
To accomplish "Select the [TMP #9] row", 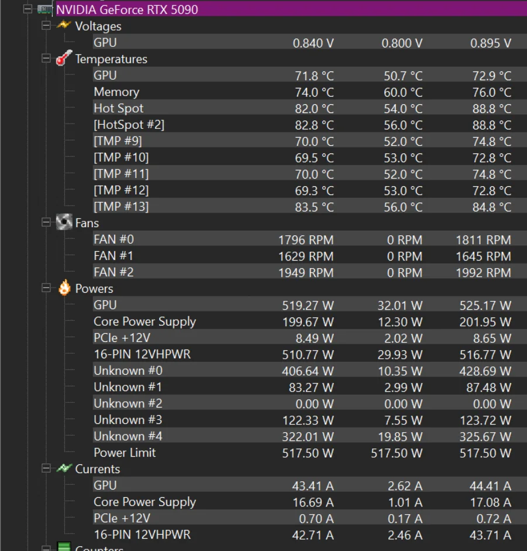I will pyautogui.click(x=309, y=141).
